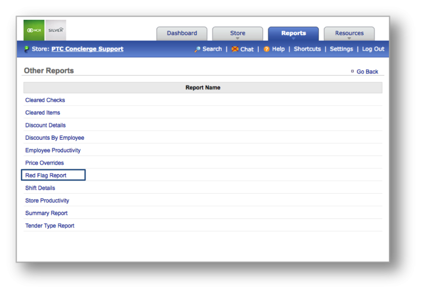Click the orange Help question icon
The height and width of the screenshot is (293, 422).
coord(266,49)
